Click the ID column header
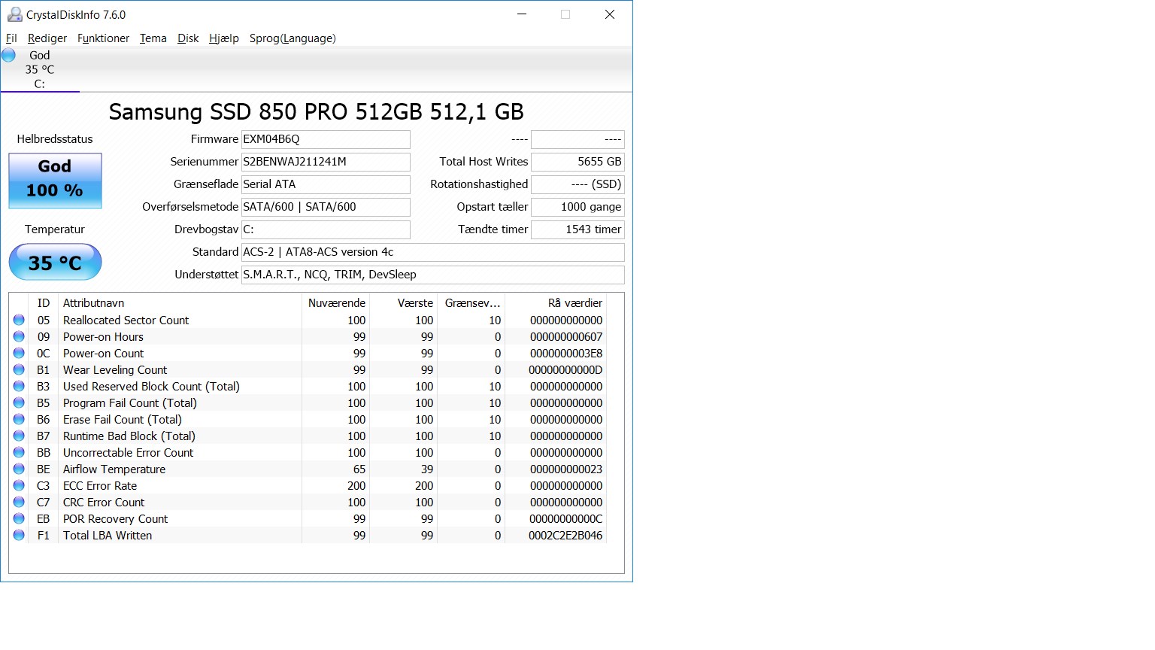The image size is (1155, 650). [44, 303]
